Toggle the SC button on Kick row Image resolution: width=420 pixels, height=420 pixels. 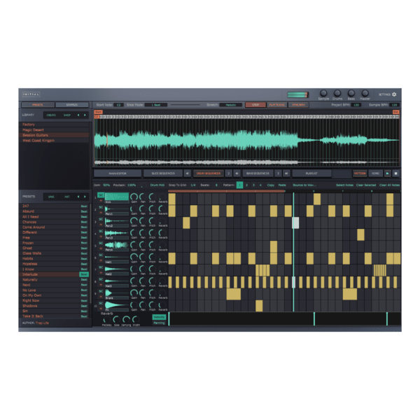(x=101, y=195)
